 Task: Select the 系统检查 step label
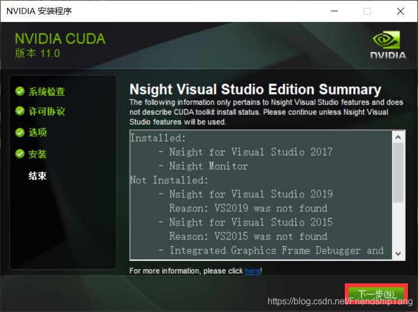point(47,92)
